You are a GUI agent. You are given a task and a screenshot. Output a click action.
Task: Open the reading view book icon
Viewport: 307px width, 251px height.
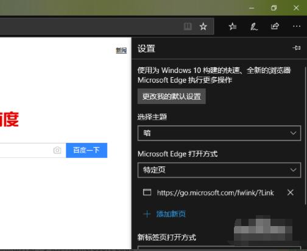point(188,26)
